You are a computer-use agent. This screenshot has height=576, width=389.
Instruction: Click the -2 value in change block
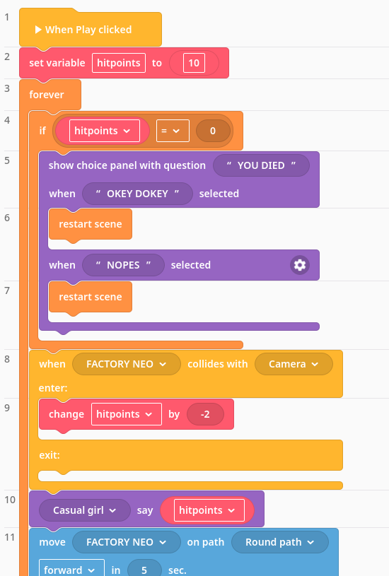[205, 414]
